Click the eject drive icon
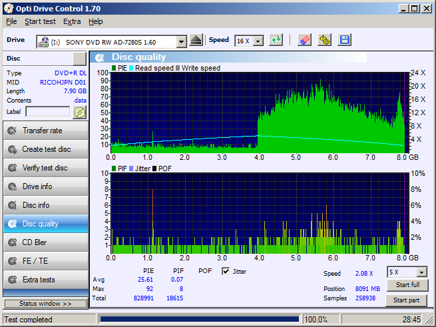Image resolution: width=436 pixels, height=327 pixels. click(196, 41)
